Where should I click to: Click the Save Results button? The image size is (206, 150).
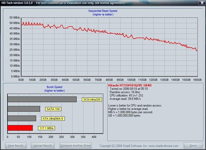tap(16, 146)
